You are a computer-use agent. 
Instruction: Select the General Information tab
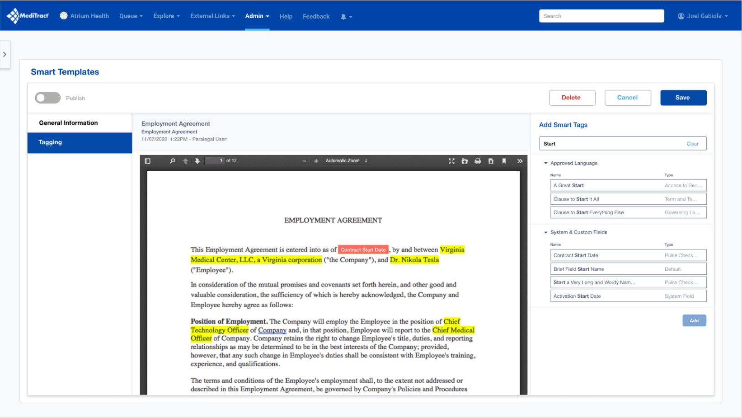pos(80,123)
